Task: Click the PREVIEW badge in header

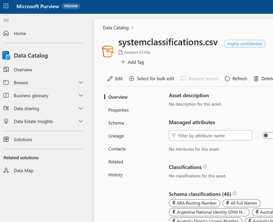Action: [x=71, y=6]
